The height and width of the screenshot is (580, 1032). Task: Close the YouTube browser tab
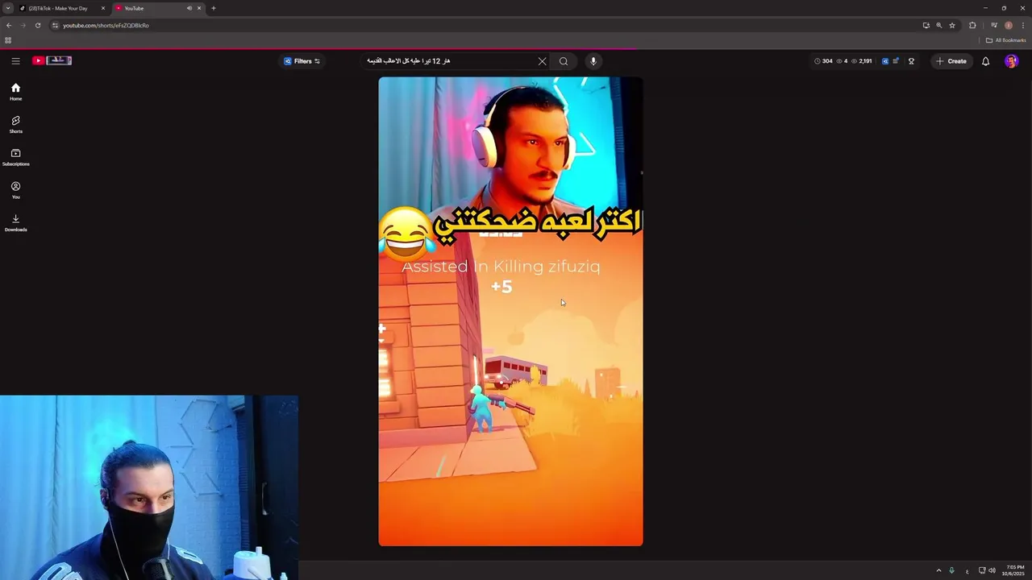(199, 8)
